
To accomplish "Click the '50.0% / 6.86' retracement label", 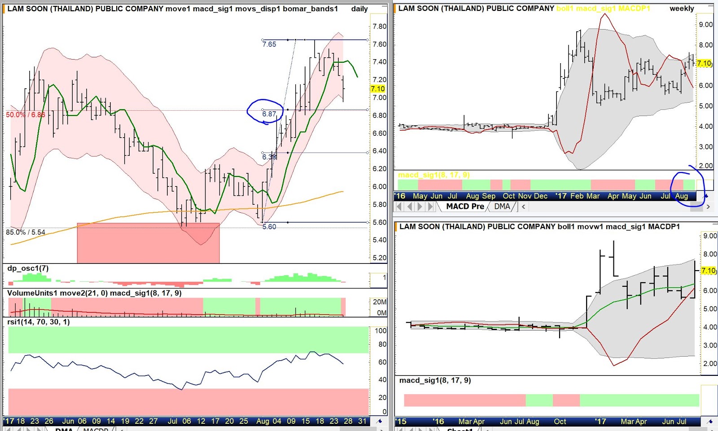I will tap(26, 115).
